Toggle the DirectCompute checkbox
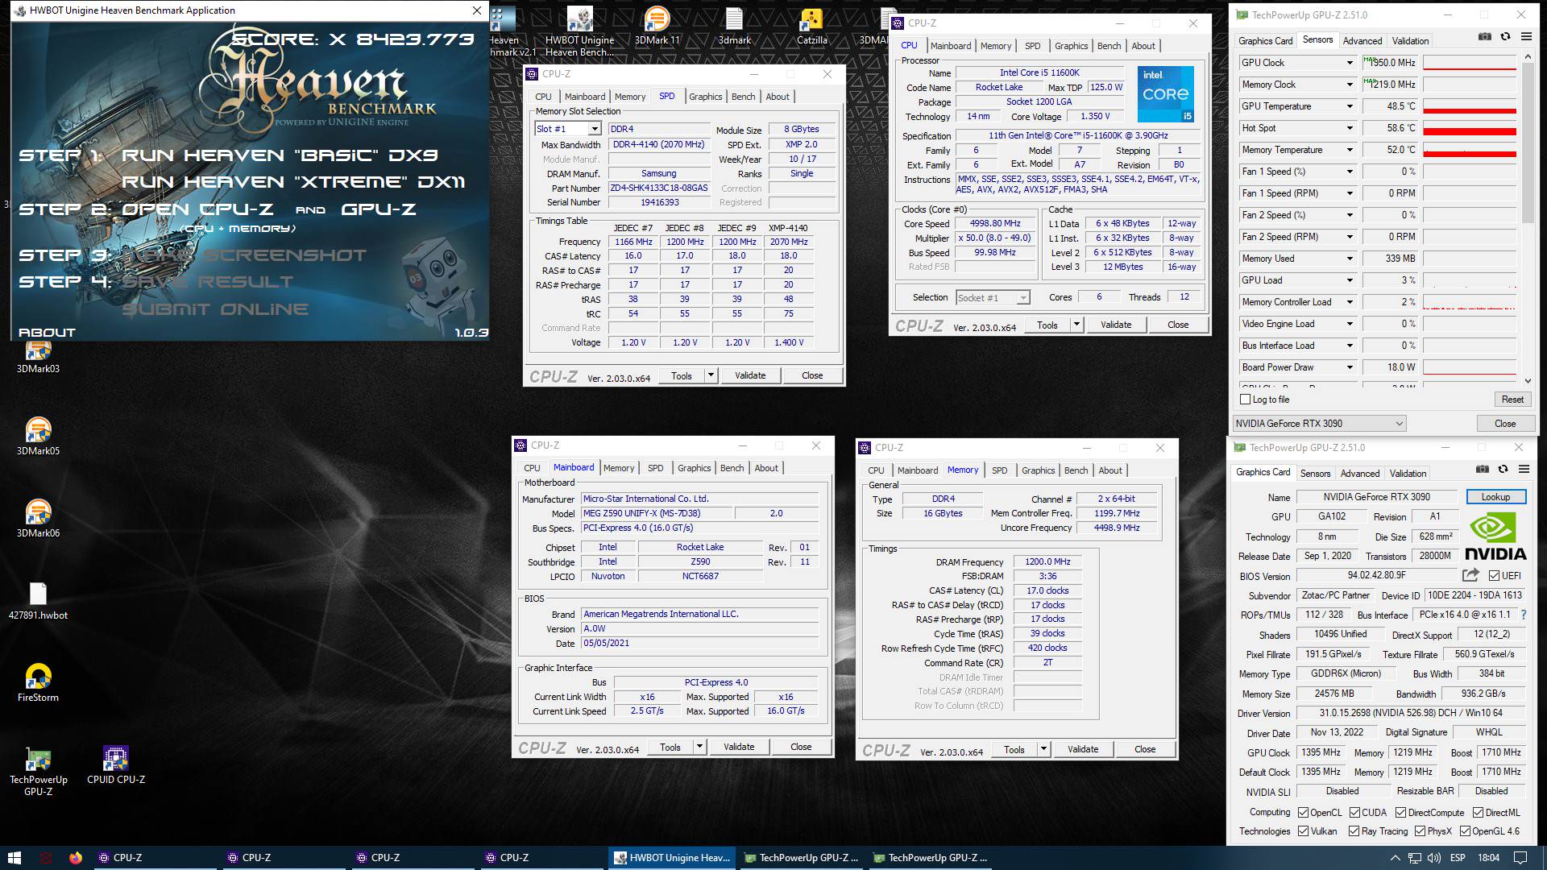1547x870 pixels. click(1400, 813)
